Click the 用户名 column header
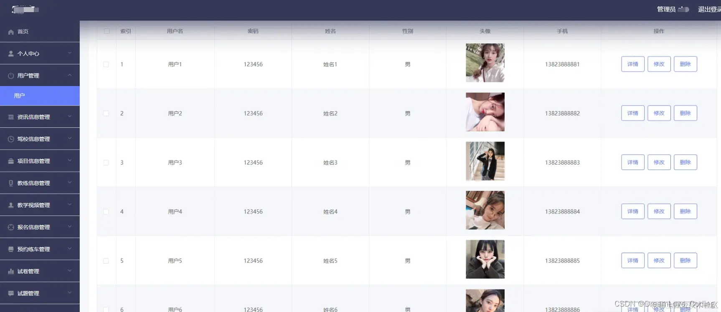The image size is (721, 312). pos(175,31)
